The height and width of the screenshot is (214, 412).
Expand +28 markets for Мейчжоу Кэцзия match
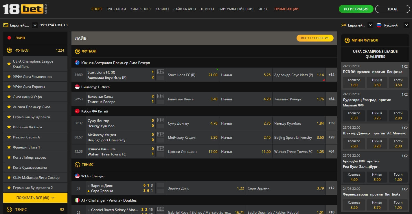pos(332,137)
